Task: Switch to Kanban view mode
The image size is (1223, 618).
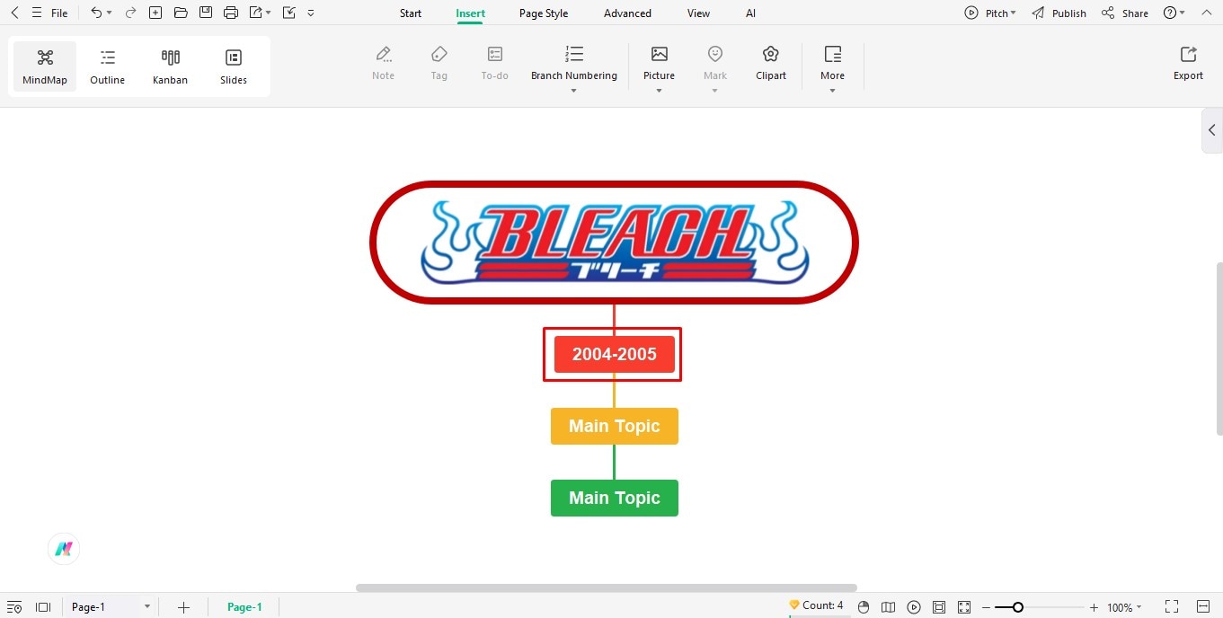Action: pos(171,66)
